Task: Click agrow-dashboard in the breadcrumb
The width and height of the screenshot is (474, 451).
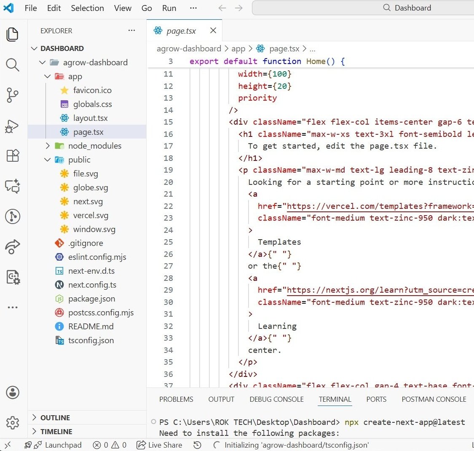Action: click(x=189, y=48)
